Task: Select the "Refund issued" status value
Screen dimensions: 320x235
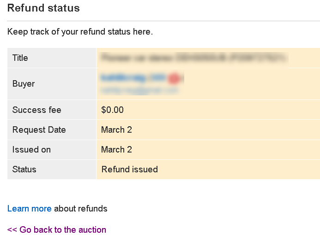Action: tap(130, 170)
